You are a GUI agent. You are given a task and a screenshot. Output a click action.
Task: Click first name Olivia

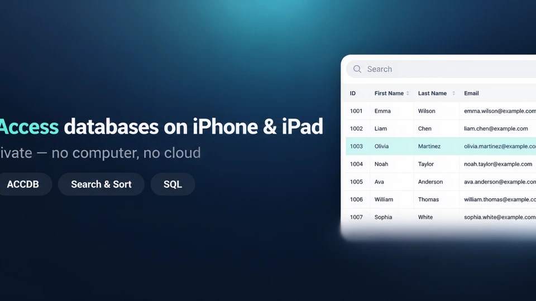coord(381,147)
